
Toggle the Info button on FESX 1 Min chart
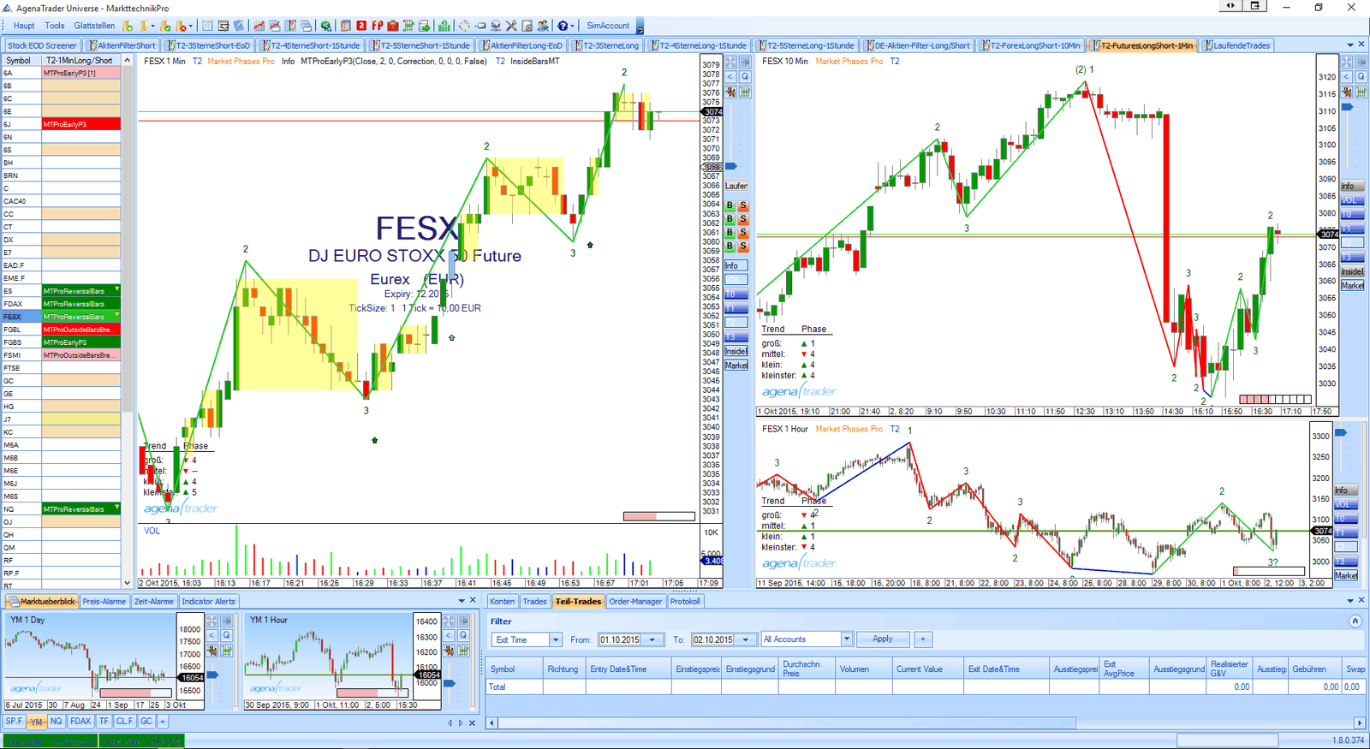[736, 265]
